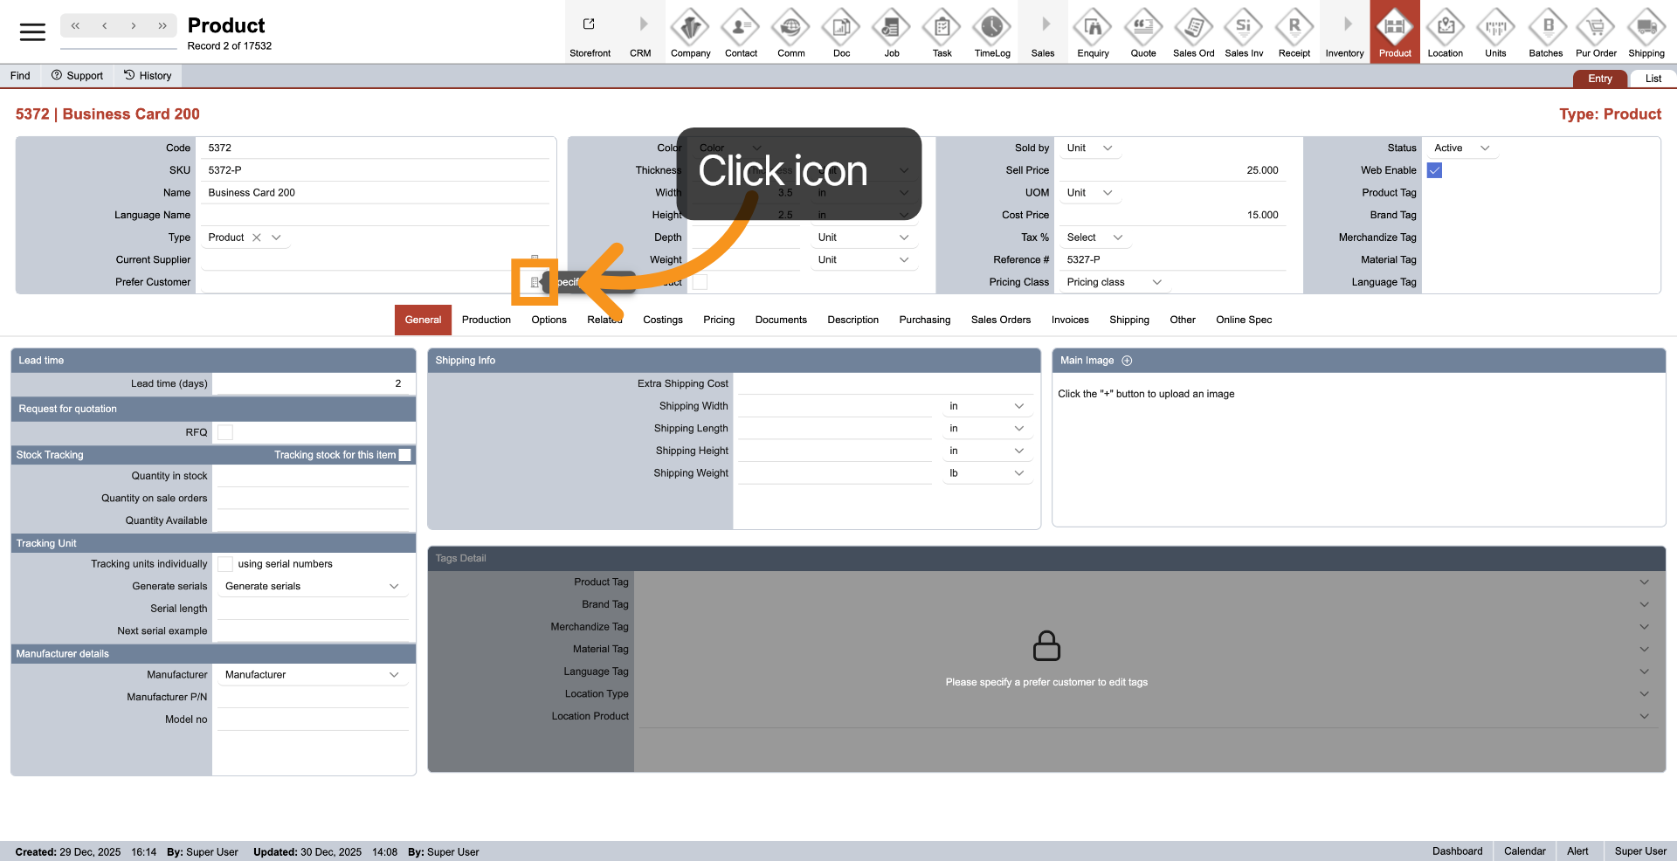
Task: Tick the RFQ checkbox
Action: (x=225, y=432)
